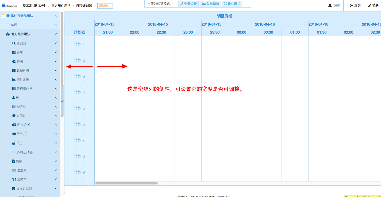Screen dimensions: 381x197
Task: Click the 注销 logout link
Action: pos(355,6)
